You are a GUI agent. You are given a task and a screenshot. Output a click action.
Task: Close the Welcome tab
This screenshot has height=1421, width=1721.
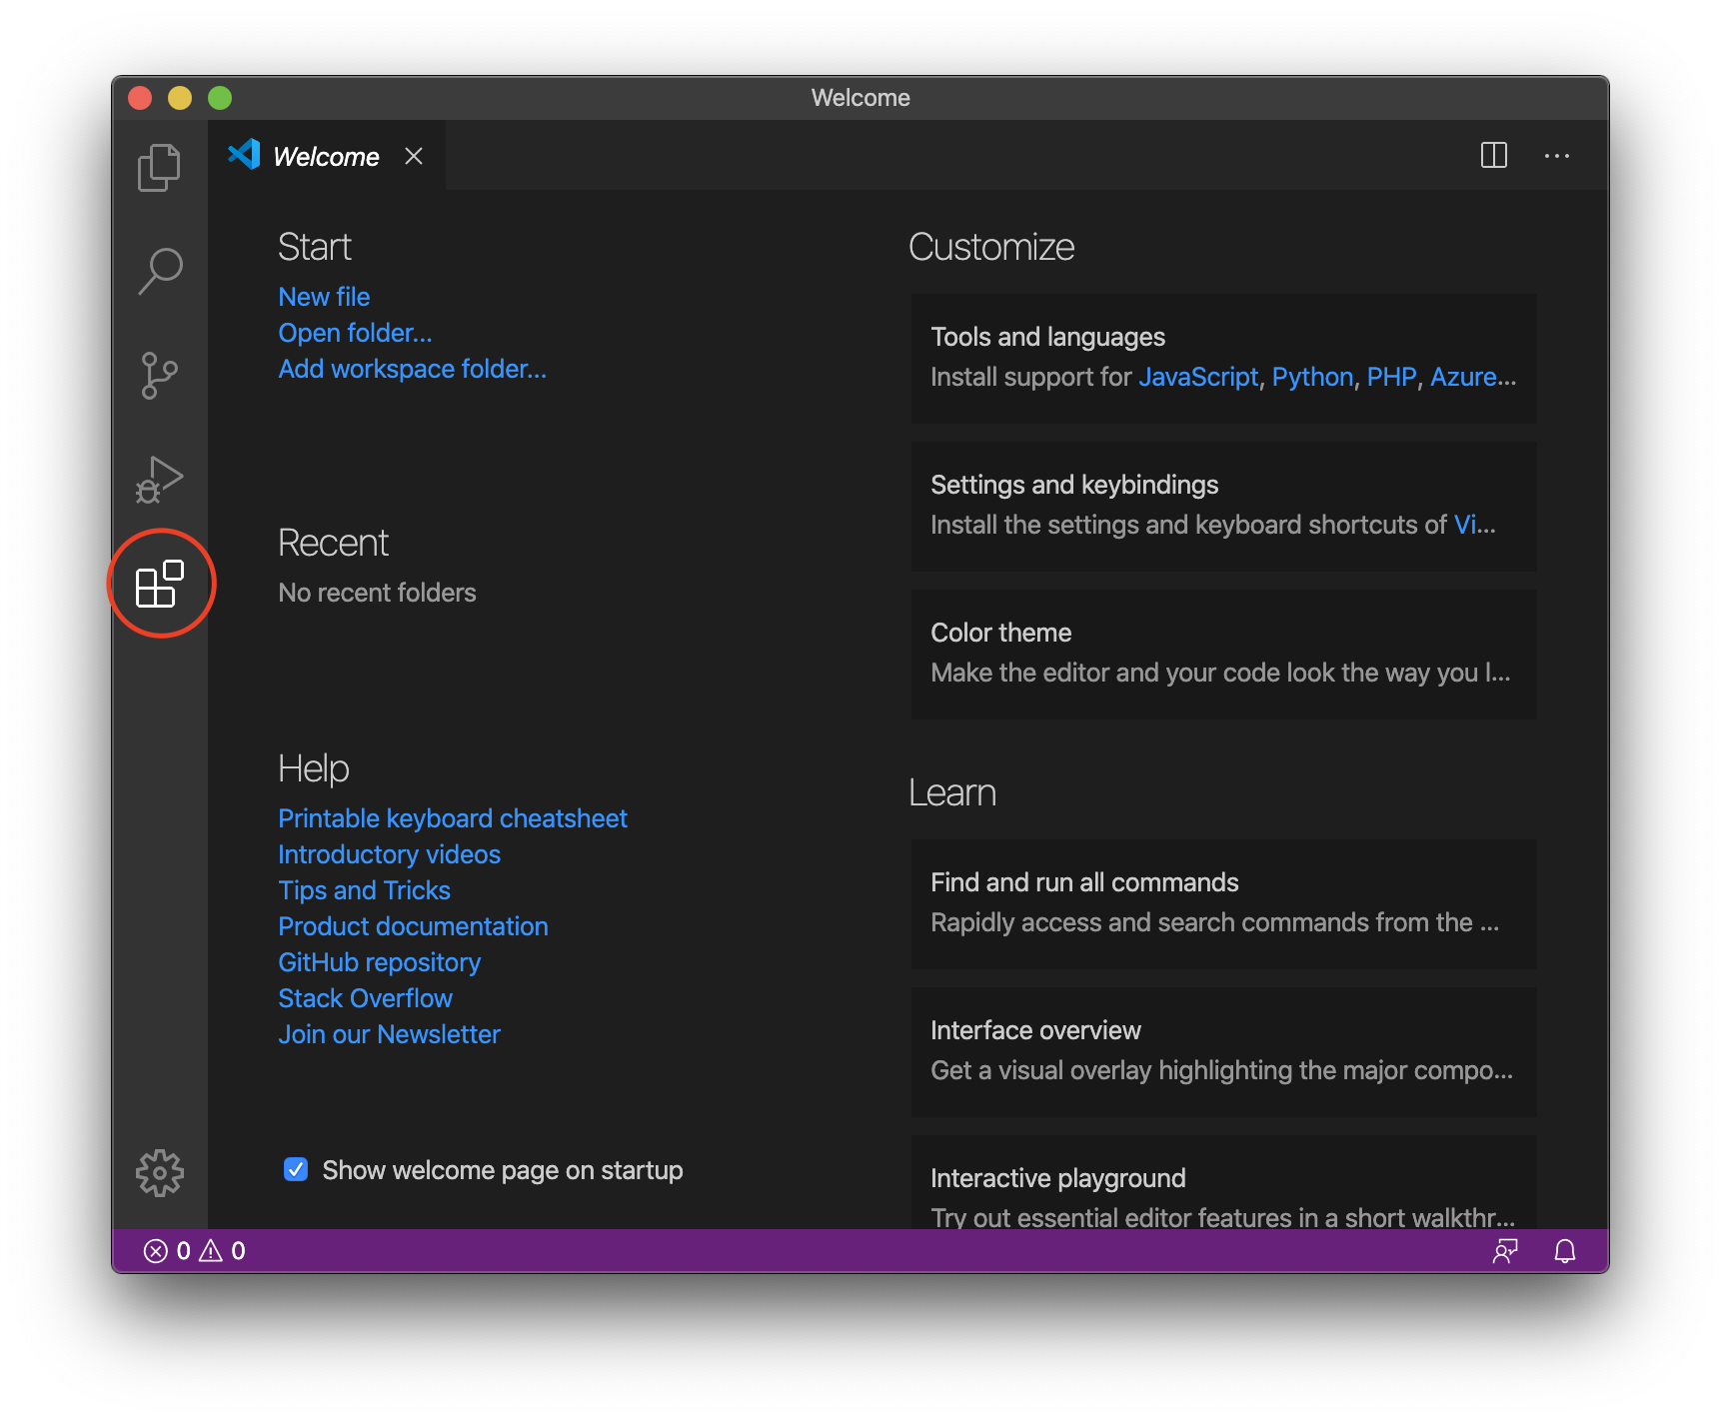(x=414, y=156)
